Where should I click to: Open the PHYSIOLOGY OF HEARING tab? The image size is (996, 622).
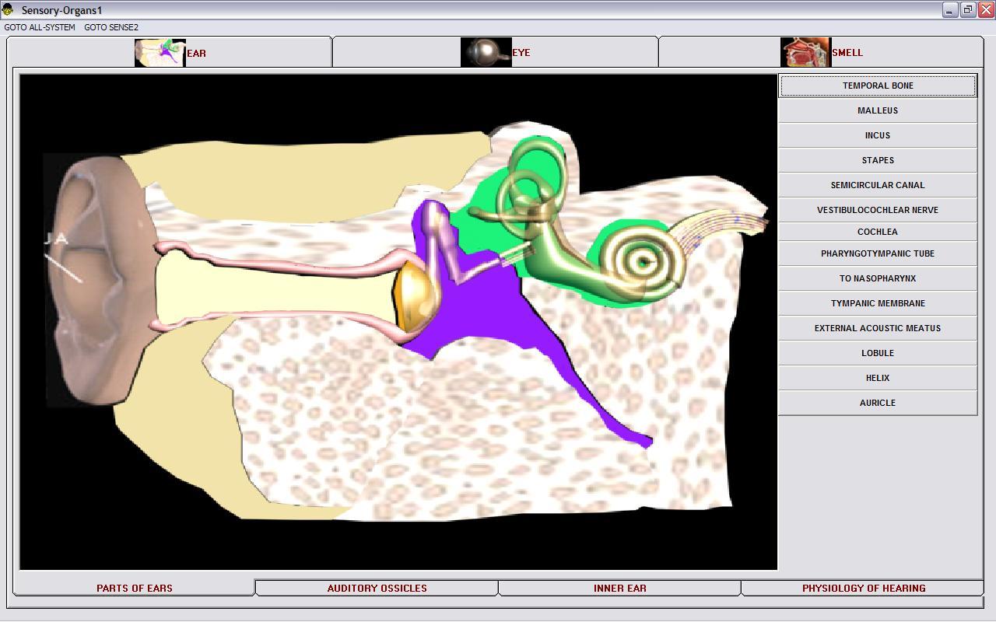(x=864, y=589)
